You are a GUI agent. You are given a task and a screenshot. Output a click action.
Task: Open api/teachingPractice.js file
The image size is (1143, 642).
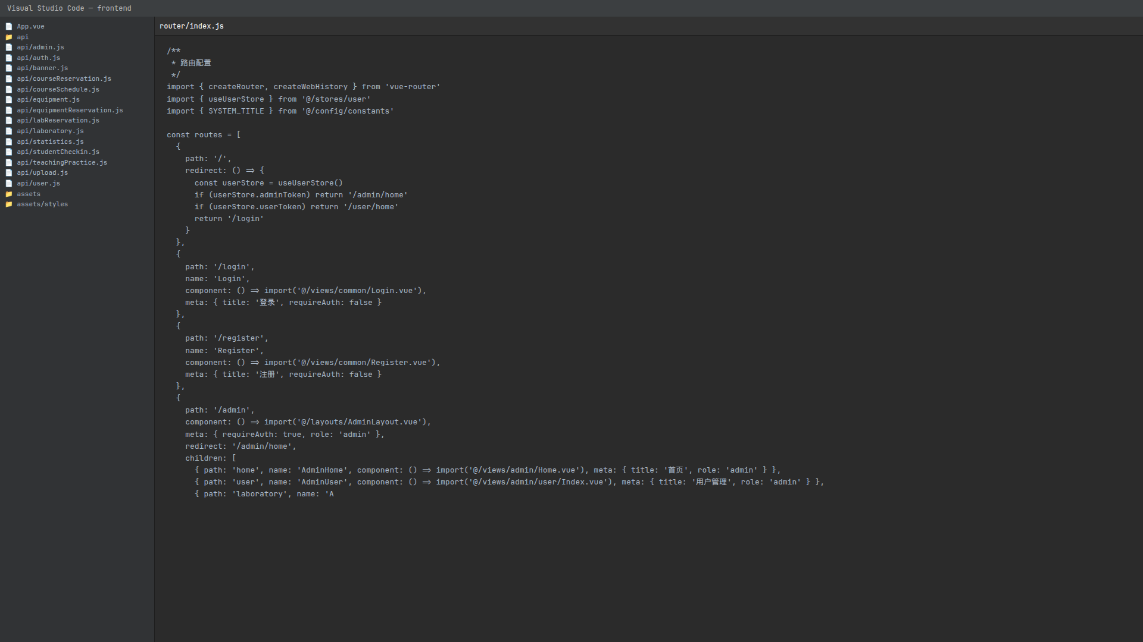click(x=62, y=163)
